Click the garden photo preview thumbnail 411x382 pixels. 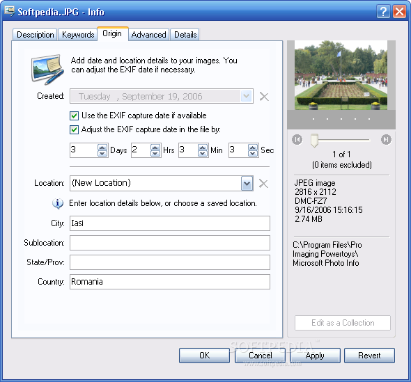point(341,75)
